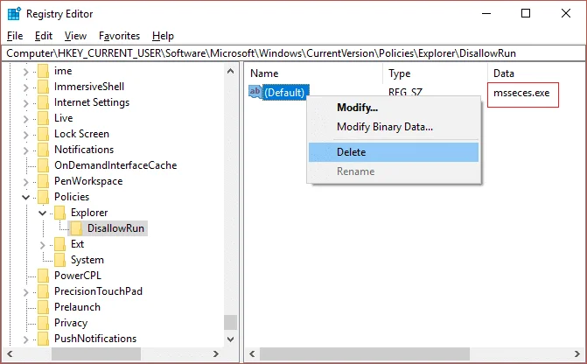Click the registry path address bar
This screenshot has height=364, width=587.
click(x=294, y=53)
